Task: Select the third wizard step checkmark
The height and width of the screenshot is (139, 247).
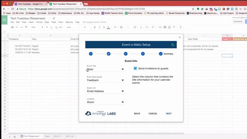Action: (x=125, y=54)
